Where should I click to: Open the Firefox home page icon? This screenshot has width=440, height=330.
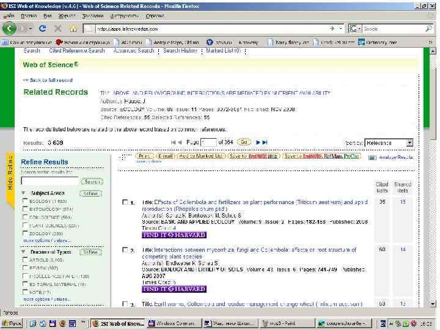[x=73, y=28]
